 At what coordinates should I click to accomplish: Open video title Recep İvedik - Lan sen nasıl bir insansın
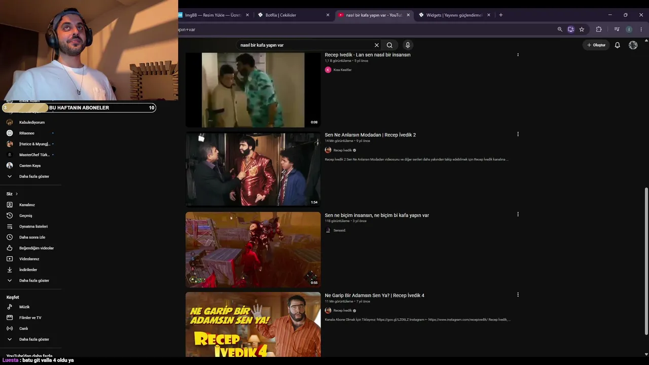click(368, 55)
